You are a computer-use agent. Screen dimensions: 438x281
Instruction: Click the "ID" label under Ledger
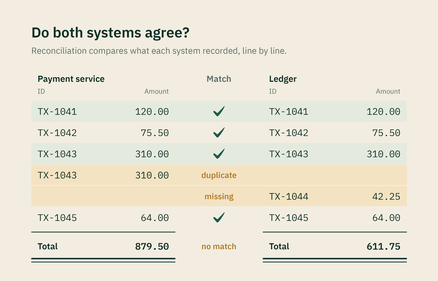coord(273,91)
